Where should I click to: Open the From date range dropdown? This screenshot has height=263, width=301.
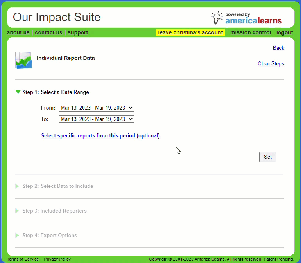[96, 108]
